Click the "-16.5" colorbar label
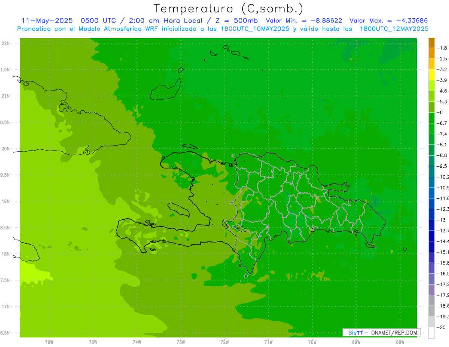The height and width of the screenshot is (347, 449). tap(443, 274)
